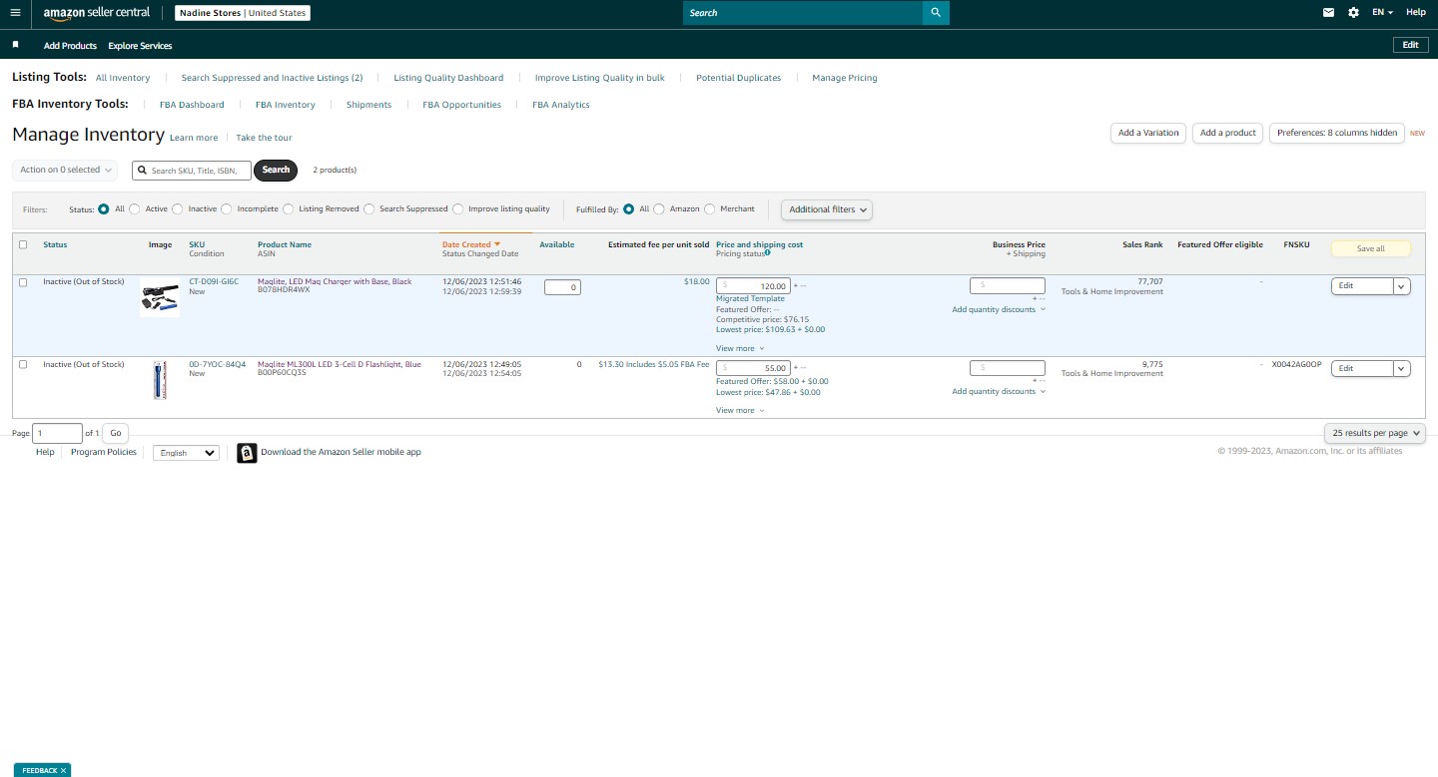Expand Add quantity discounts for ML300L row
Viewport: 1438px width, 777px height.
click(x=999, y=392)
